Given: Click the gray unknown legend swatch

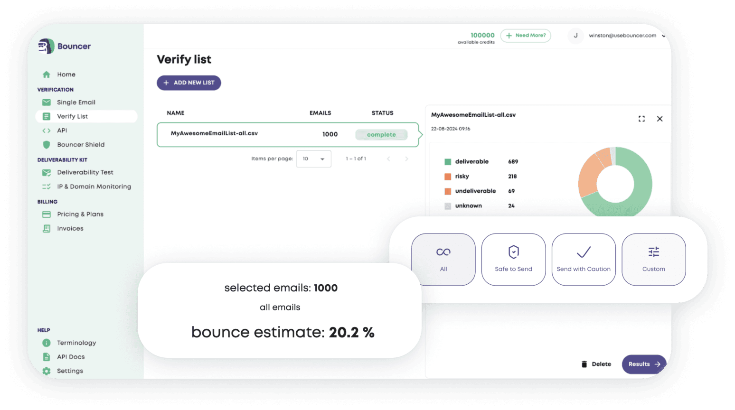Looking at the screenshot, I should click(x=447, y=206).
